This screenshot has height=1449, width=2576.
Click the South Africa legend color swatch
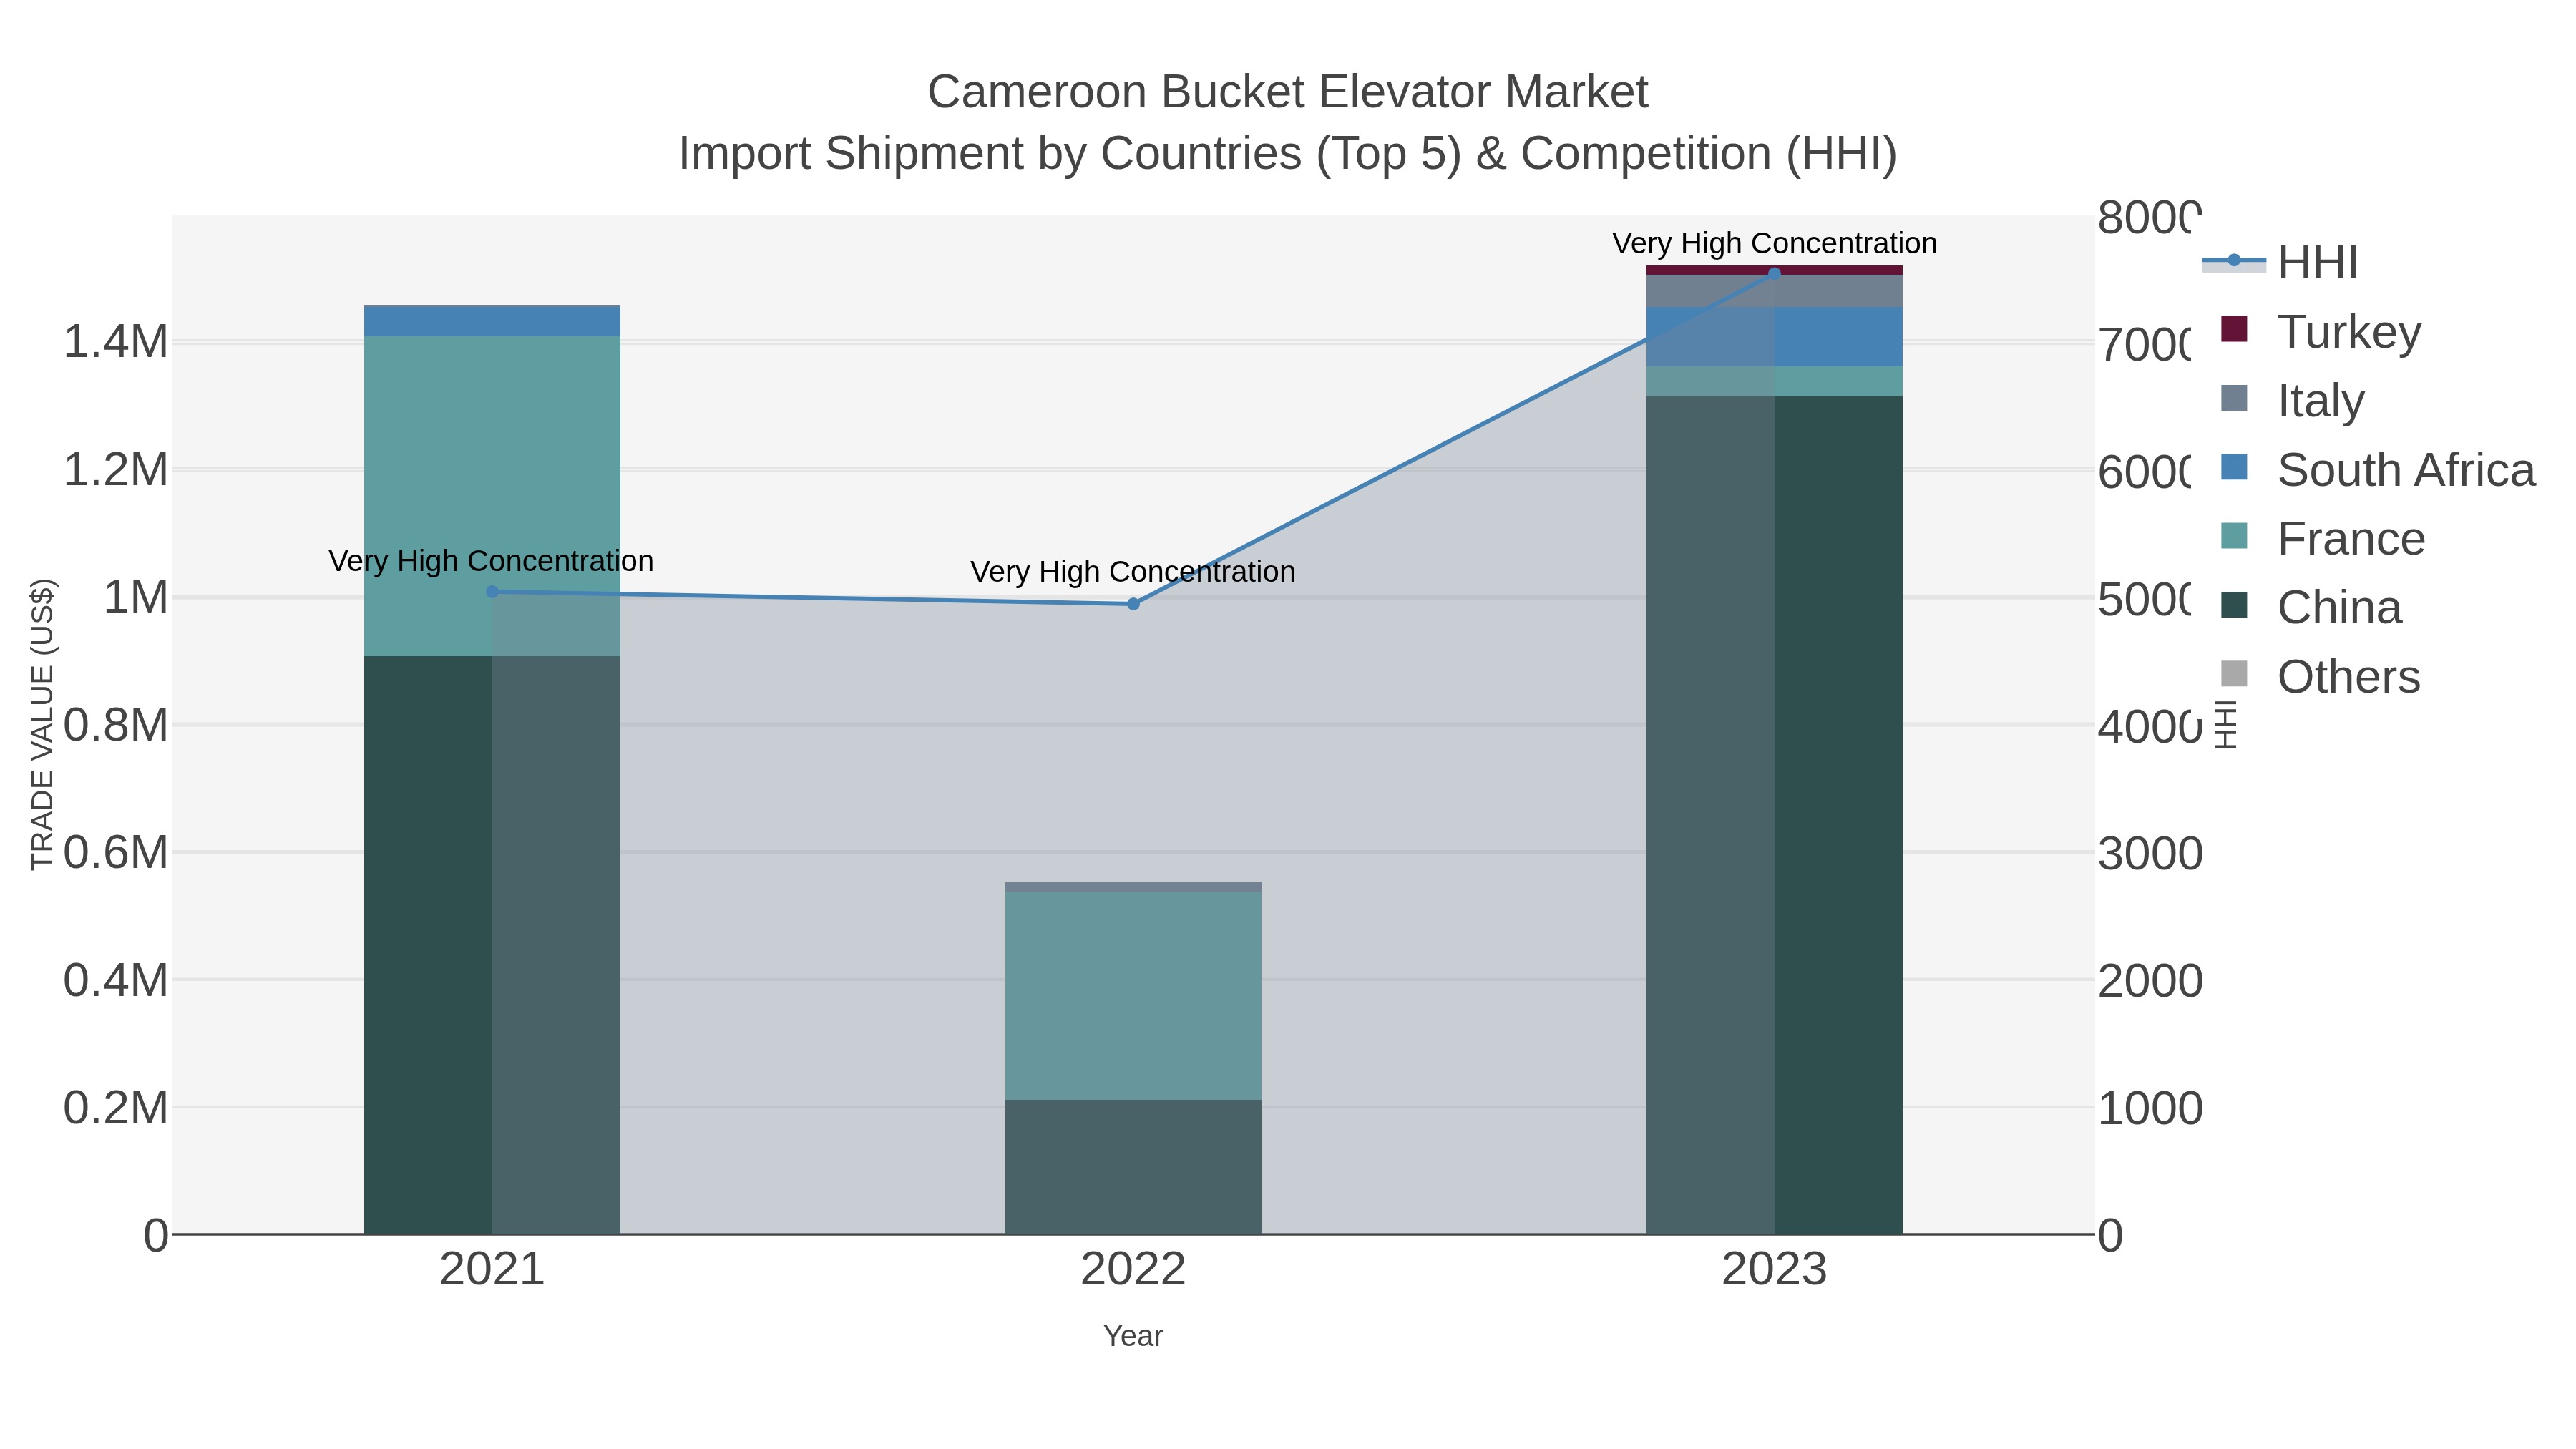(2234, 467)
